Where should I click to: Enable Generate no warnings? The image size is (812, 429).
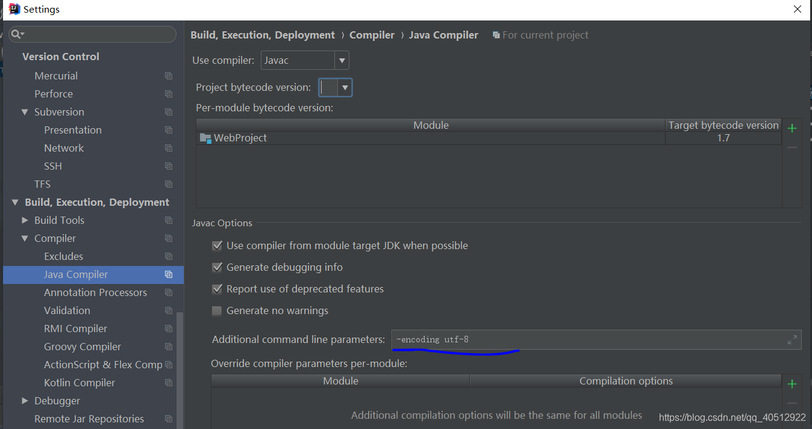(217, 310)
